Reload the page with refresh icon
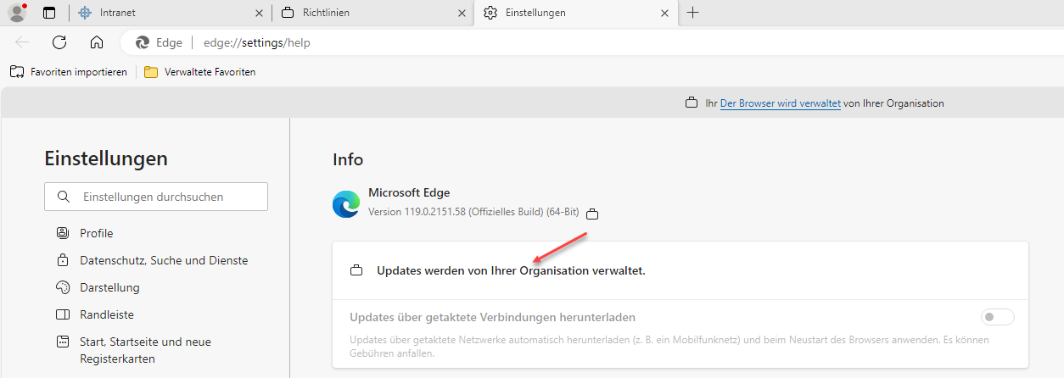Screen dimensions: 1064x378 (x=59, y=42)
